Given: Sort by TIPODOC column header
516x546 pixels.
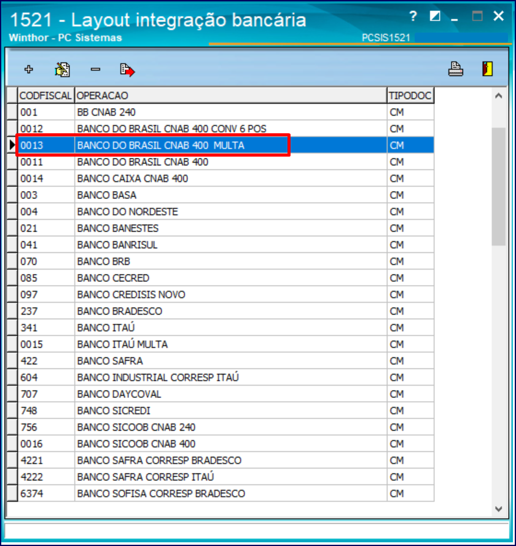Looking at the screenshot, I should [410, 95].
